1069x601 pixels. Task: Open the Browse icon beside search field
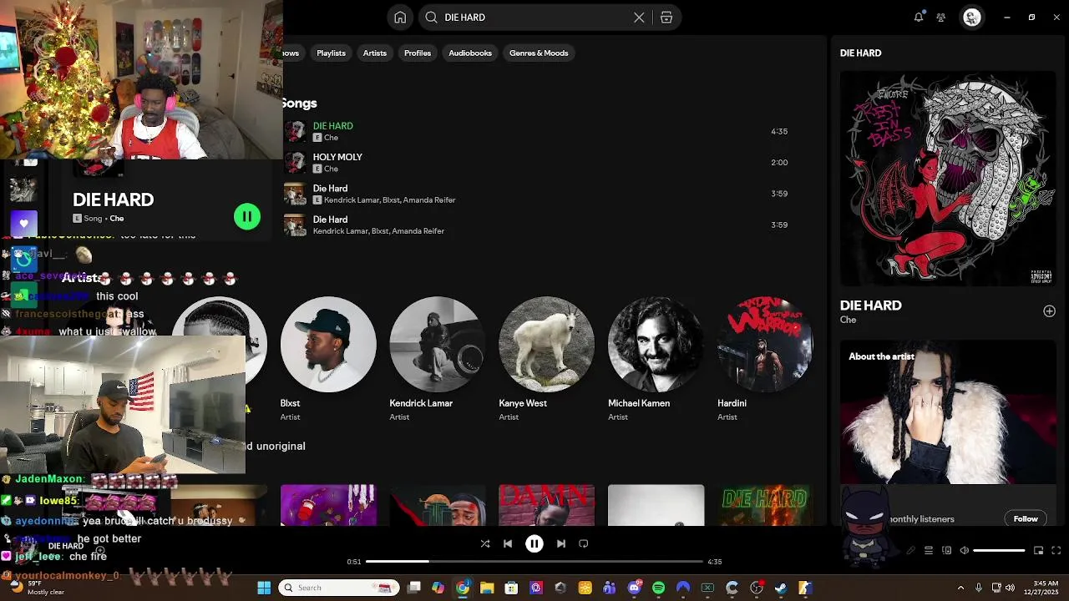(666, 18)
